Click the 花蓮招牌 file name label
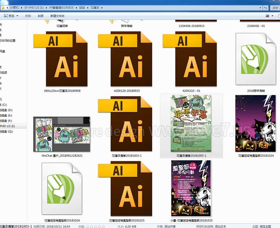This screenshot has width=280, height=228. click(62, 26)
